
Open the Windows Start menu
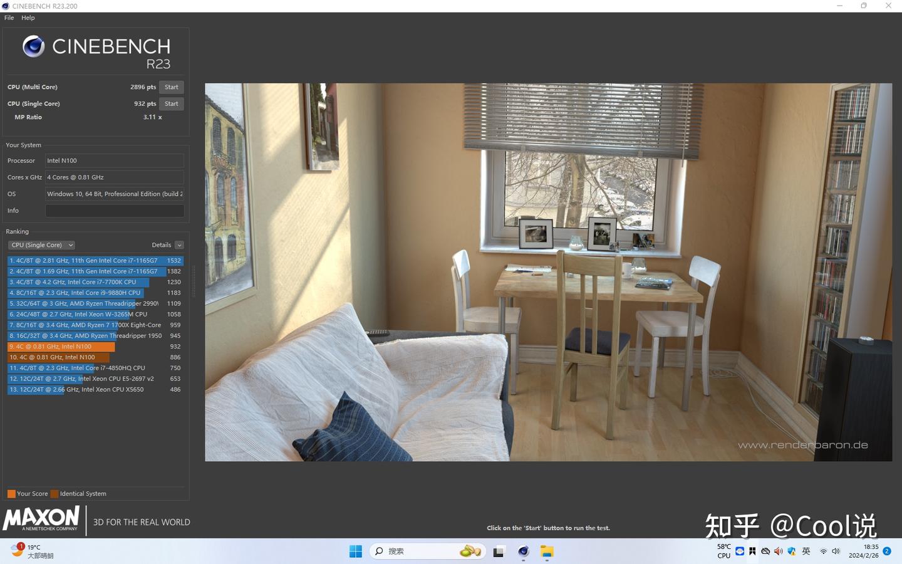point(356,551)
